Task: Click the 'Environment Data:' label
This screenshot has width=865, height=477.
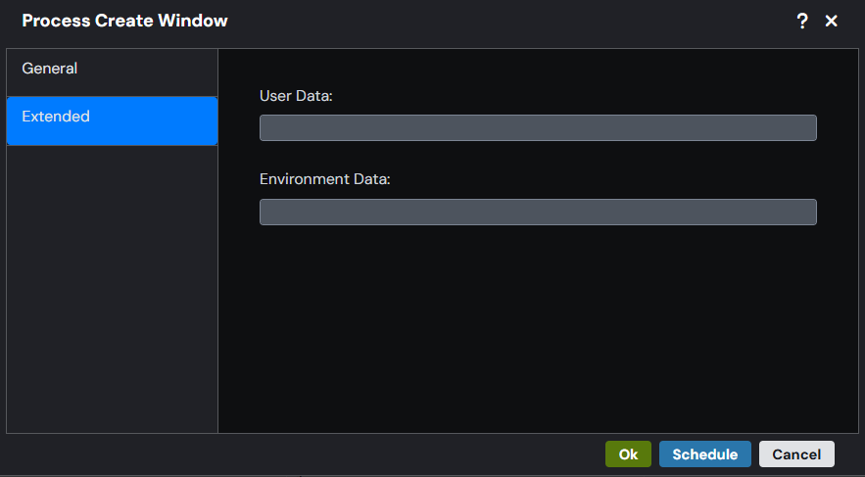Action: pos(325,179)
